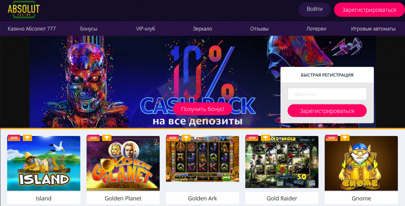This screenshot has height=206, width=405.
Task: Click the NEW badge on Island tile
Action: [14, 138]
